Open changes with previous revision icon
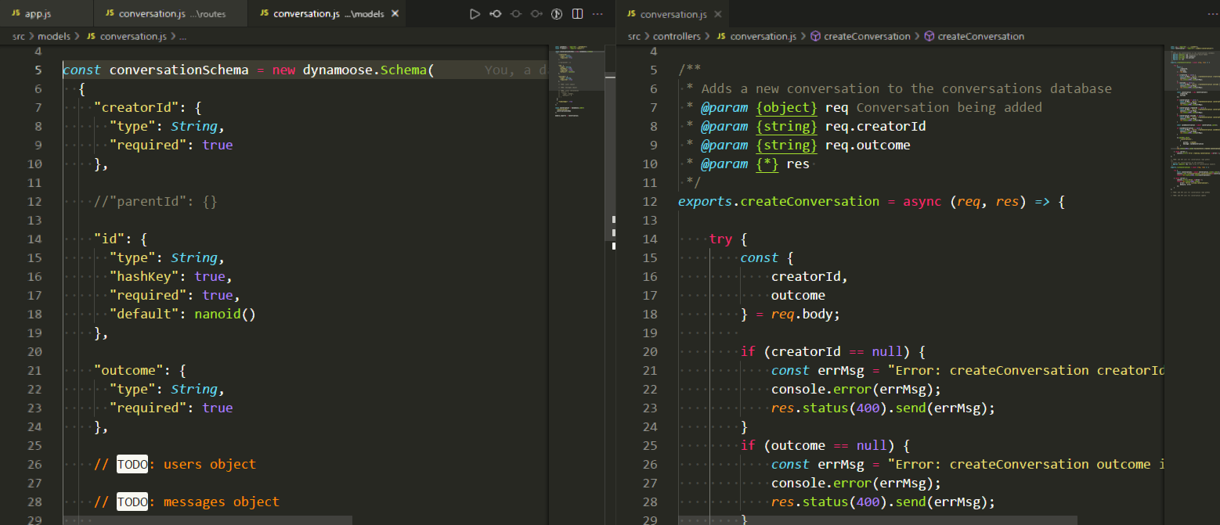This screenshot has height=525, width=1220. [x=495, y=14]
